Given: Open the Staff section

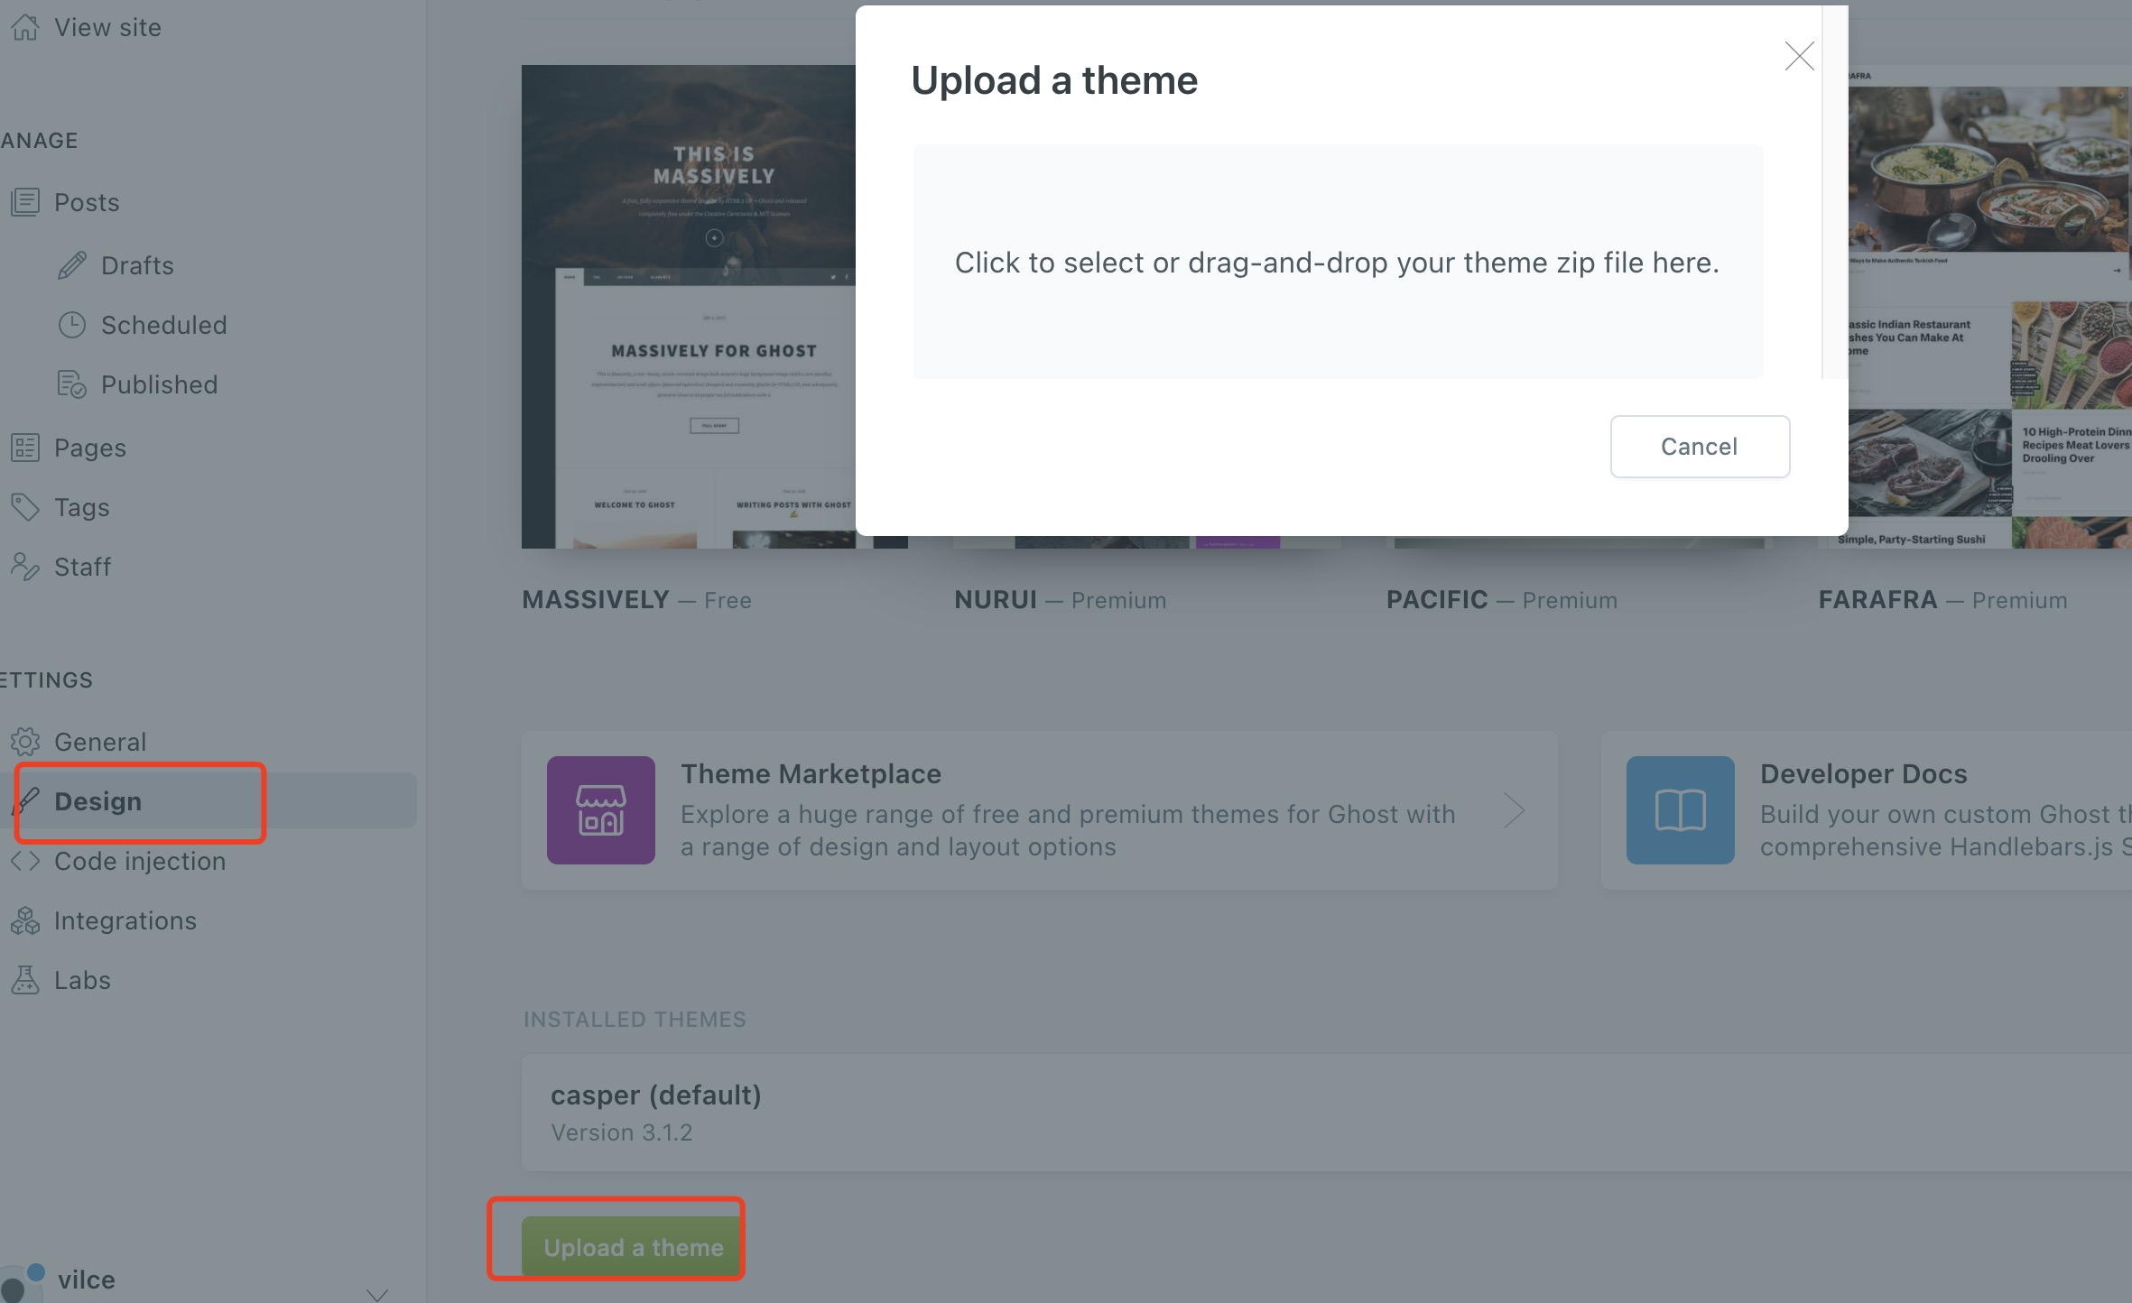Looking at the screenshot, I should coord(82,567).
